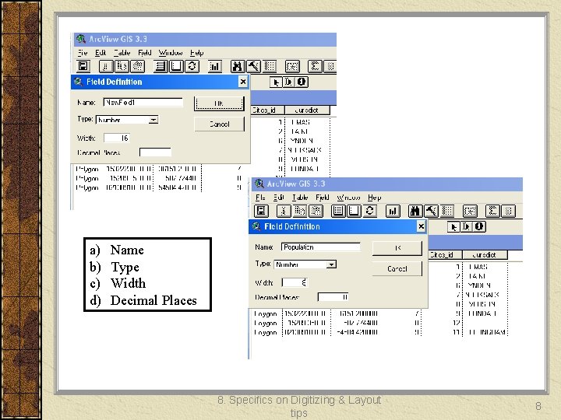Click Cut icon in NewField1 window toolbar
Viewport: 561px width, 420px height.
pyautogui.click(x=105, y=66)
